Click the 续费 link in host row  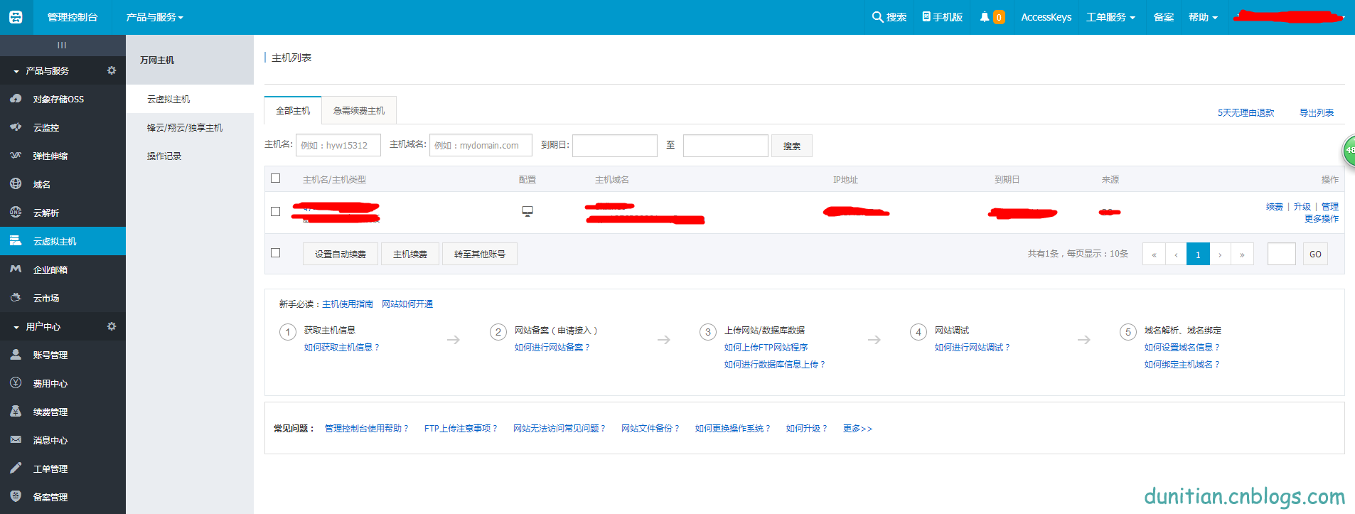tap(1275, 206)
